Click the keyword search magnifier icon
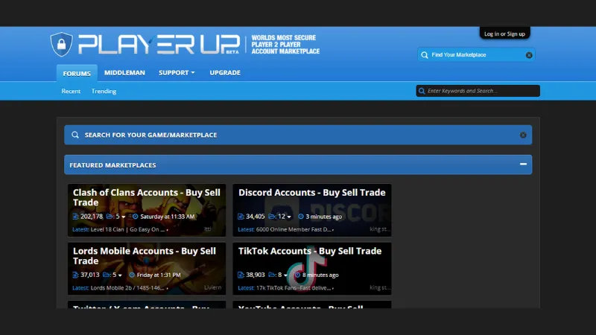 coord(422,91)
